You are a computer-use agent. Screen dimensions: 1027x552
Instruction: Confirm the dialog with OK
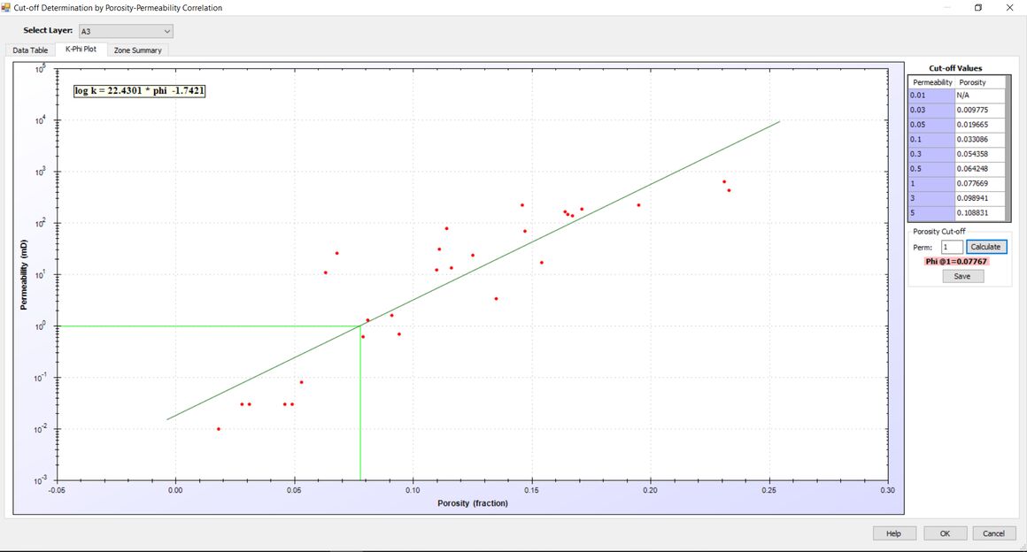945,533
